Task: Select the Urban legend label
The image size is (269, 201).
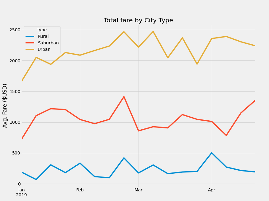Action: coord(44,49)
